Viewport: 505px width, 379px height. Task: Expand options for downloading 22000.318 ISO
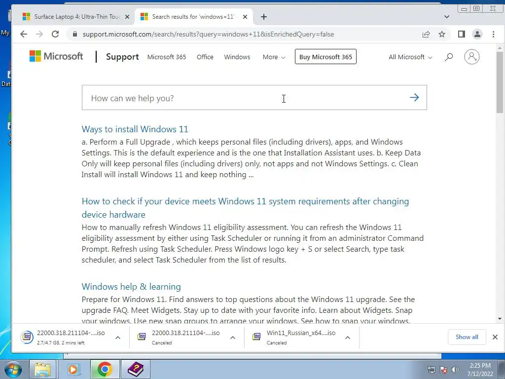pyautogui.click(x=118, y=338)
